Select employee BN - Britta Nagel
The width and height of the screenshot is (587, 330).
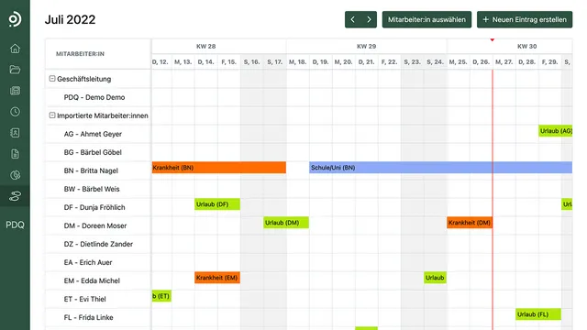[x=91, y=170]
